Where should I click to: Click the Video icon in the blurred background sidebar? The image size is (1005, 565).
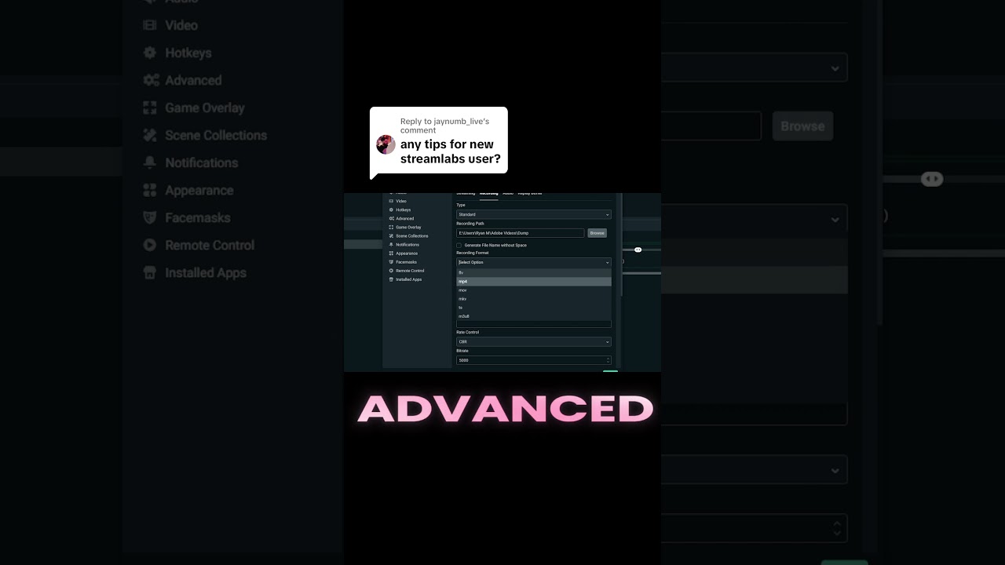point(149,25)
